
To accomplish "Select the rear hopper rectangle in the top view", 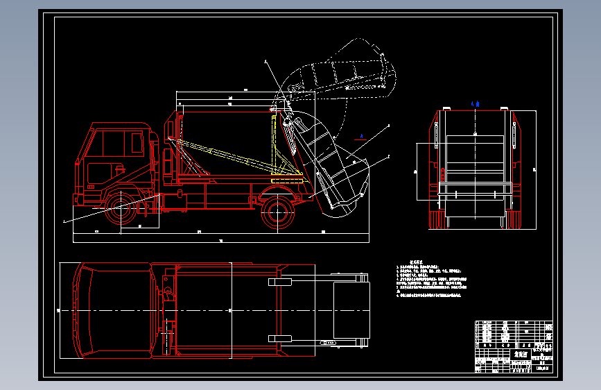I will point(351,310).
